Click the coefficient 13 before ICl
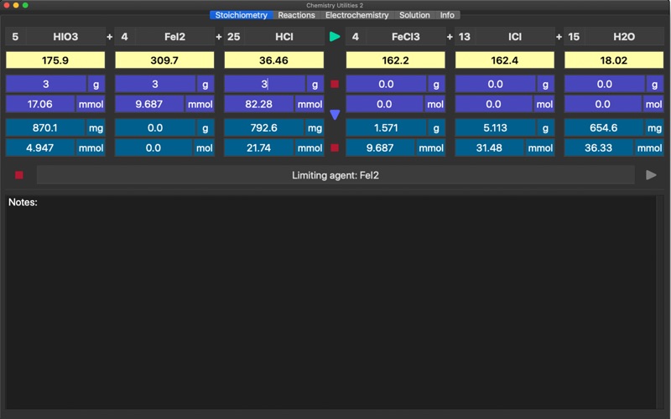Screen dimensions: 671x419 pos(465,37)
